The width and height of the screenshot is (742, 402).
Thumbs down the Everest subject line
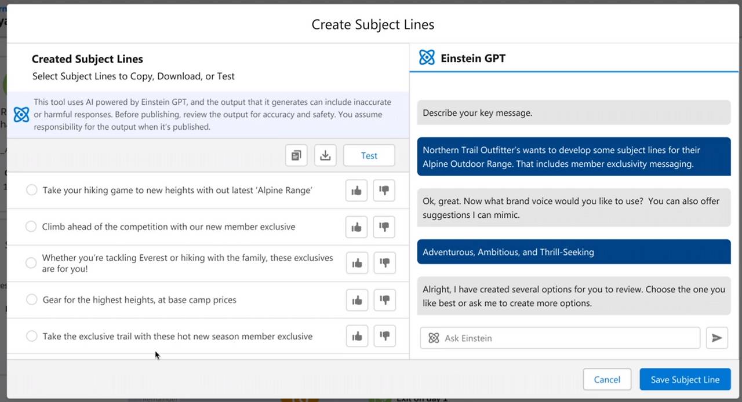pyautogui.click(x=384, y=264)
